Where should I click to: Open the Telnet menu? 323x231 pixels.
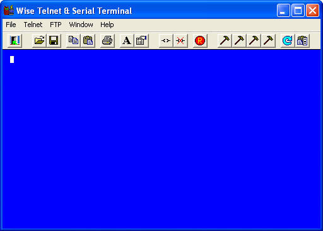pyautogui.click(x=33, y=25)
